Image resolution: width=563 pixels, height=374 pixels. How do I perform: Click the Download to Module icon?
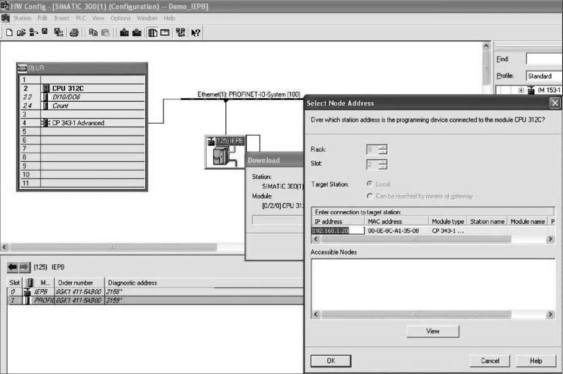[124, 33]
